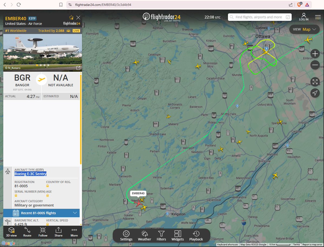
Task: Select the yellow aircraft near Griffith
Action: [136, 63]
